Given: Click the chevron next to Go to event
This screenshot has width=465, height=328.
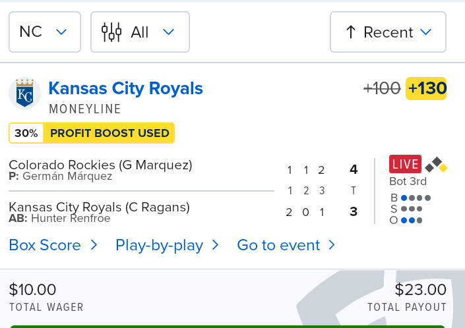Looking at the screenshot, I should pyautogui.click(x=332, y=245).
